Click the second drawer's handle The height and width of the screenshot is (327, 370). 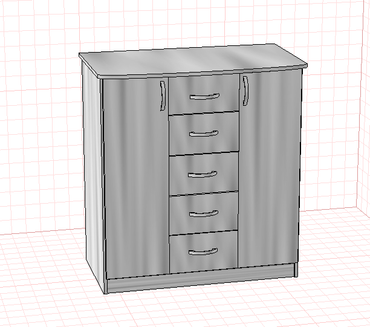tap(204, 134)
